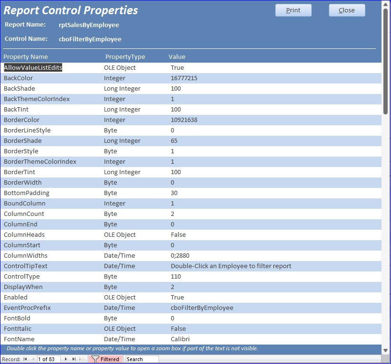The image size is (391, 364).
Task: Click the vertical scrollbar thumb
Action: click(x=385, y=62)
